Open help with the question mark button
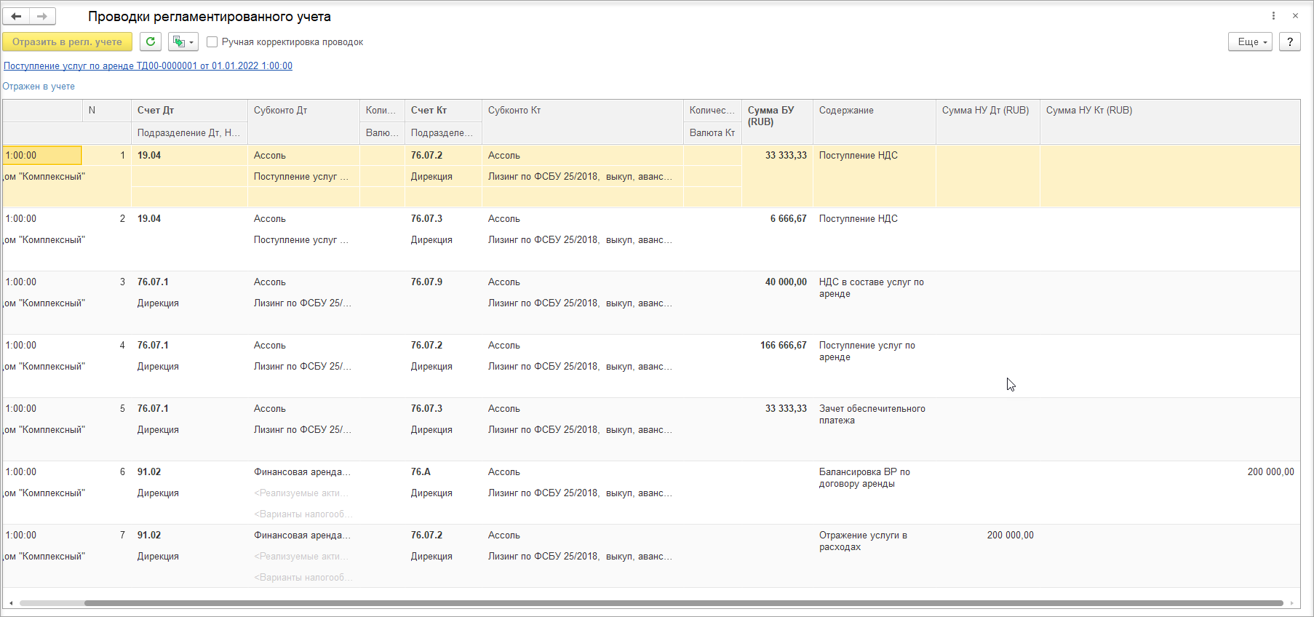This screenshot has width=1314, height=617. coord(1290,41)
